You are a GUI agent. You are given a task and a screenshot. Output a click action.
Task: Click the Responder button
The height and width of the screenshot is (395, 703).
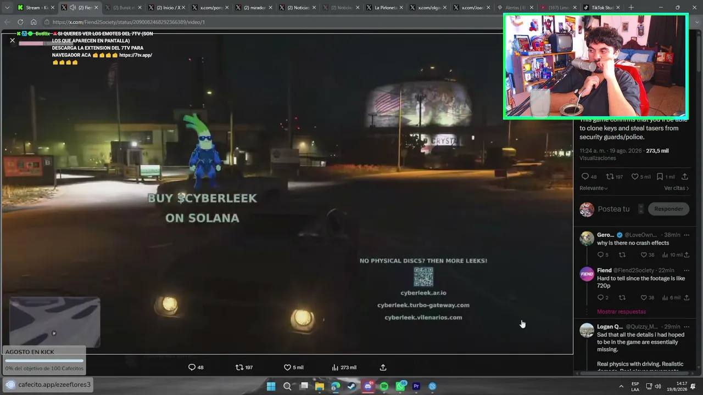pyautogui.click(x=668, y=209)
